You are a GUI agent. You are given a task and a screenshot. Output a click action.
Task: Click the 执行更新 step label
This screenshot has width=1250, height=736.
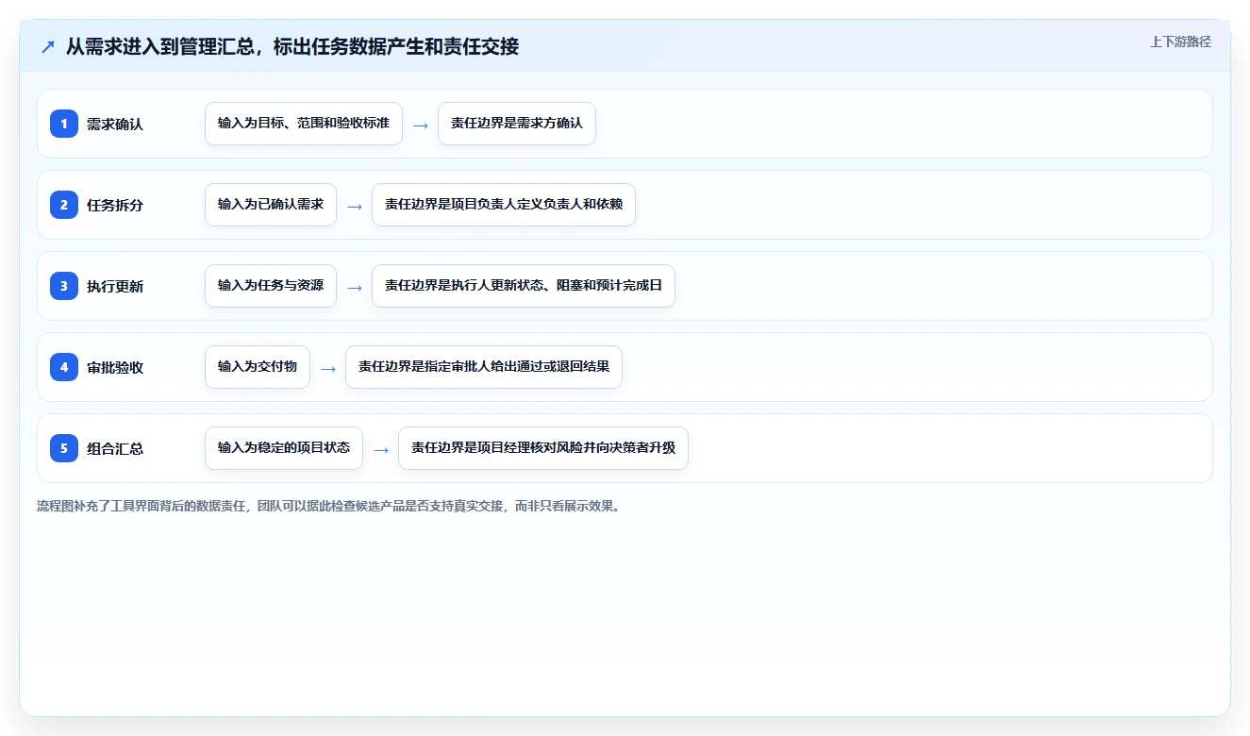pos(115,286)
